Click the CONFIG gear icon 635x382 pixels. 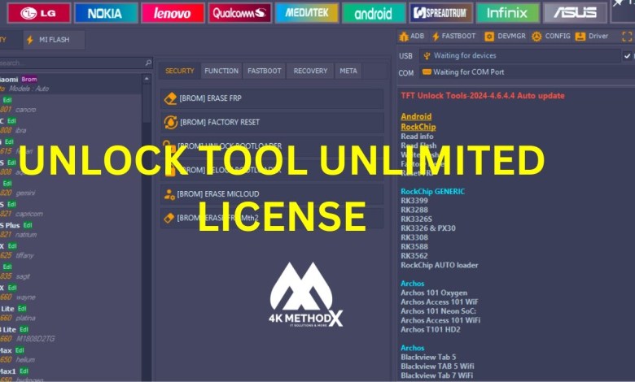click(x=536, y=37)
